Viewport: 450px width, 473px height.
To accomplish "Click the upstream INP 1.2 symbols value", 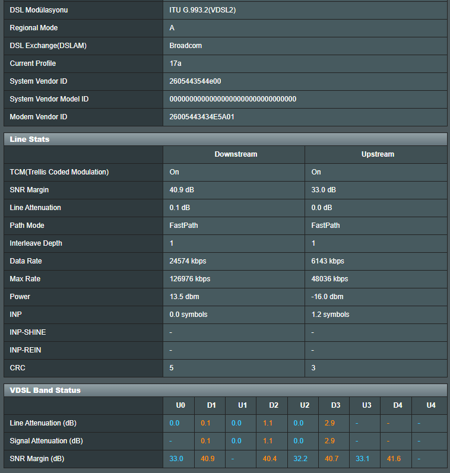I will click(x=330, y=315).
